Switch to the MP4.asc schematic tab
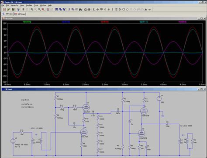The width and height of the screenshot is (207, 158). tap(7, 14)
